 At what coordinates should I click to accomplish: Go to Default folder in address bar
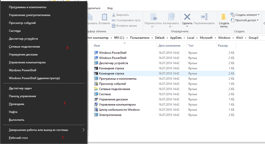pos(160,38)
